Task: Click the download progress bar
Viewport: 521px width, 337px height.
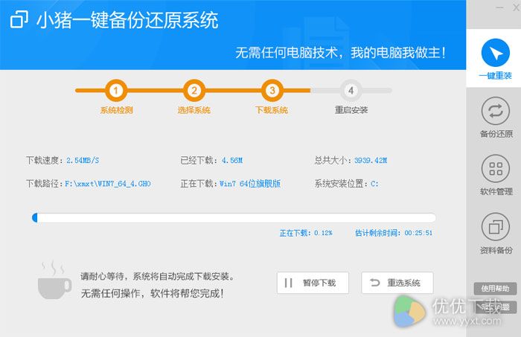Action: click(x=234, y=218)
